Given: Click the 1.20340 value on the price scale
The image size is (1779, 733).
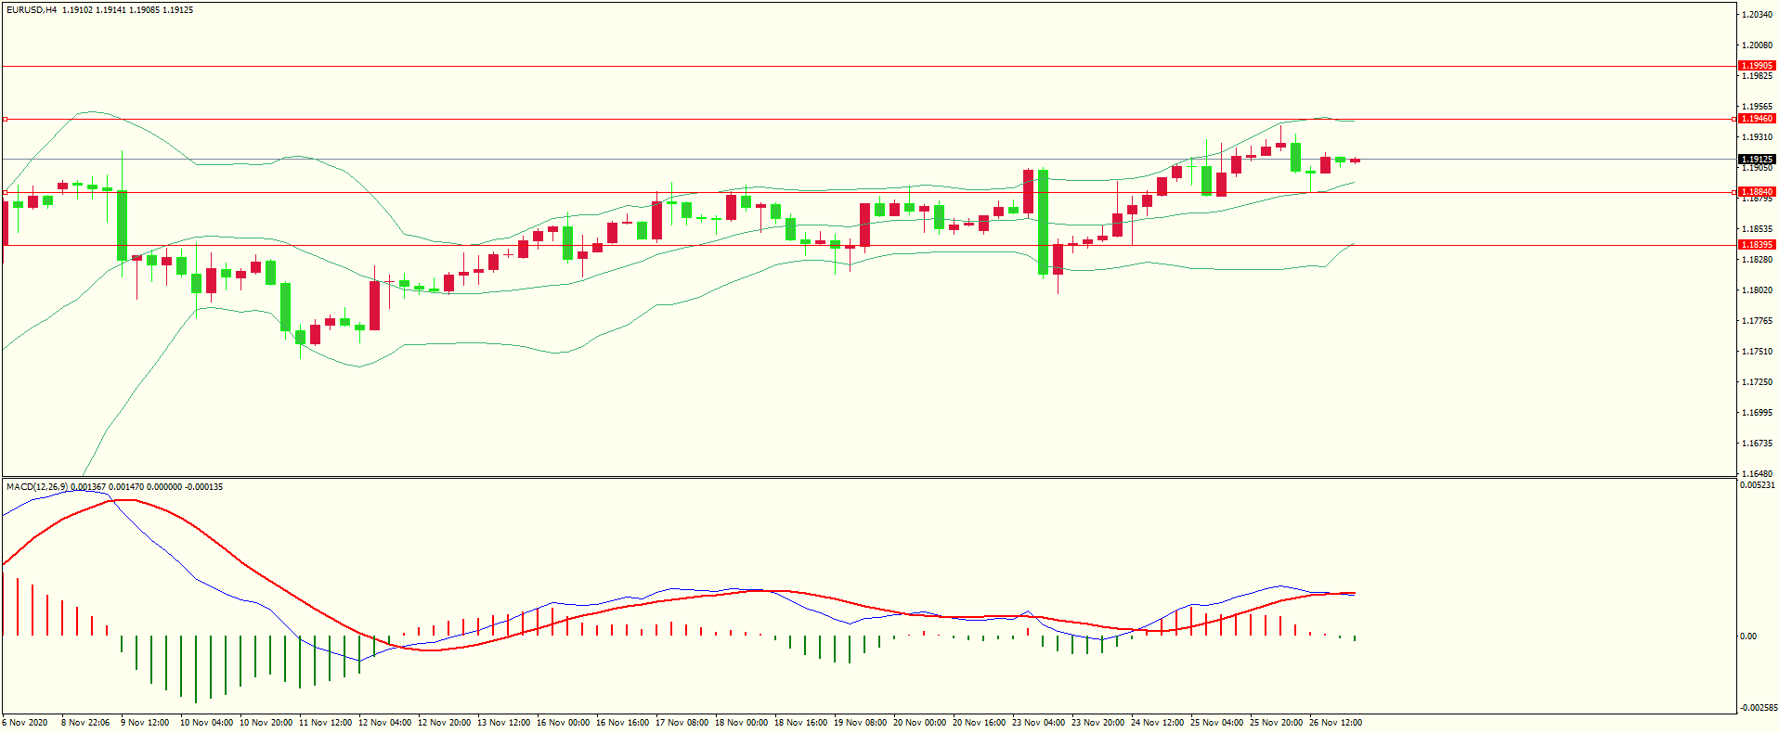Looking at the screenshot, I should [1758, 14].
